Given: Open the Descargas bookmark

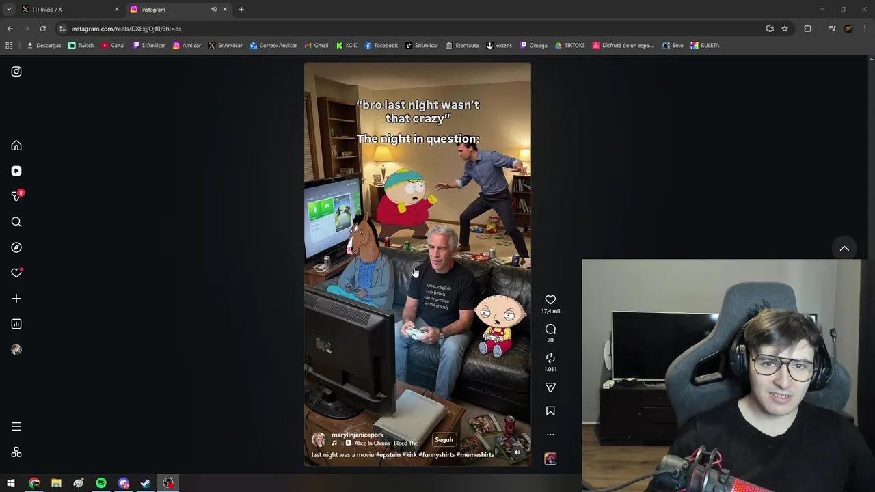Looking at the screenshot, I should point(44,46).
